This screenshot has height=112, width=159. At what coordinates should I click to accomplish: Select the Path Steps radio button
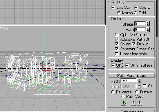(123, 96)
